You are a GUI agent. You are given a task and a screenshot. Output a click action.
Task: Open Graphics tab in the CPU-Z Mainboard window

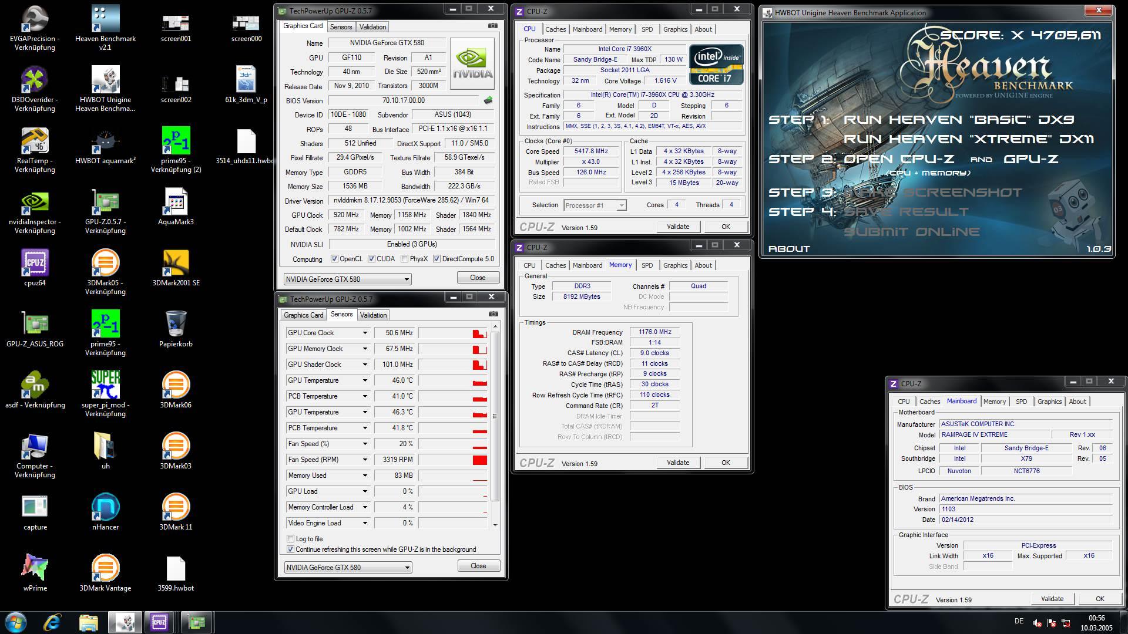[1049, 402]
